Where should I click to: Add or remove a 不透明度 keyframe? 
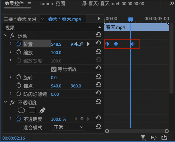click(82, 119)
